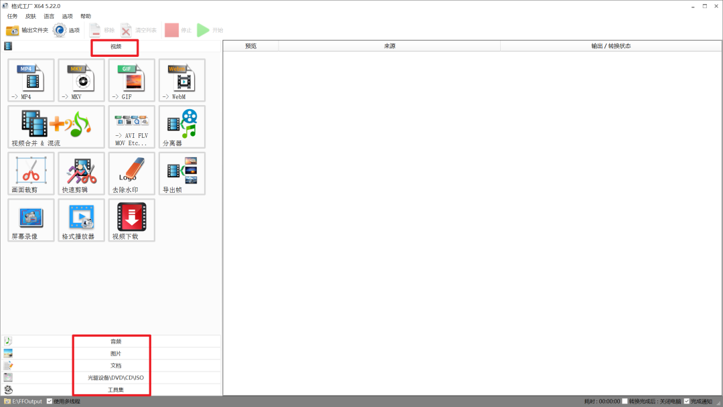Open the 视频下载 downloader
723x407 pixels.
coord(131,220)
